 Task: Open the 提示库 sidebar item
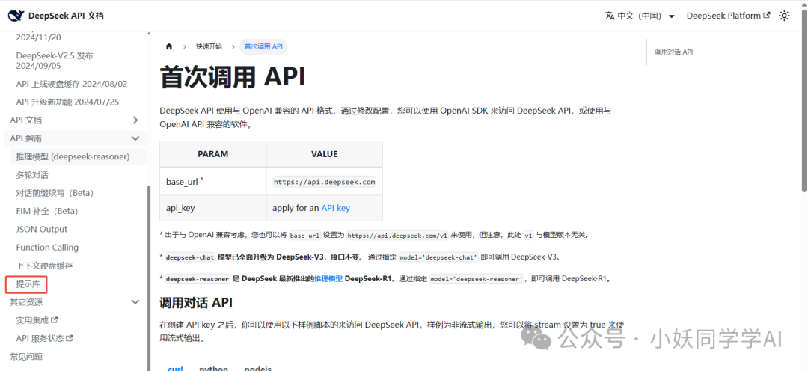[26, 284]
